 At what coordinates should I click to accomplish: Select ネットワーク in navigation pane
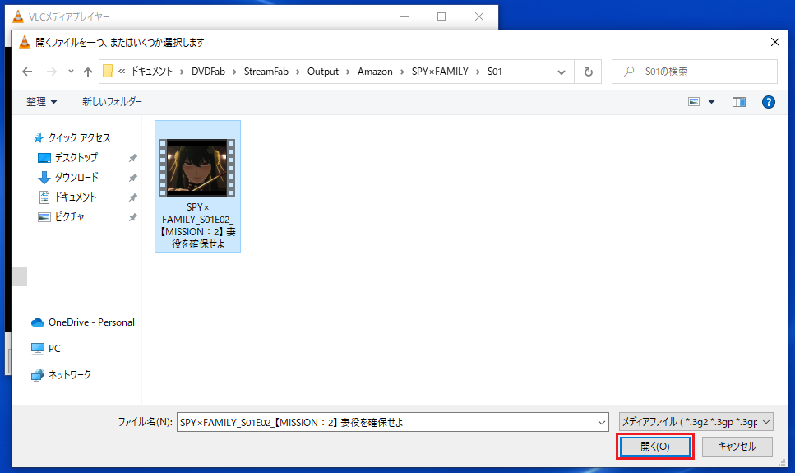pyautogui.click(x=61, y=374)
